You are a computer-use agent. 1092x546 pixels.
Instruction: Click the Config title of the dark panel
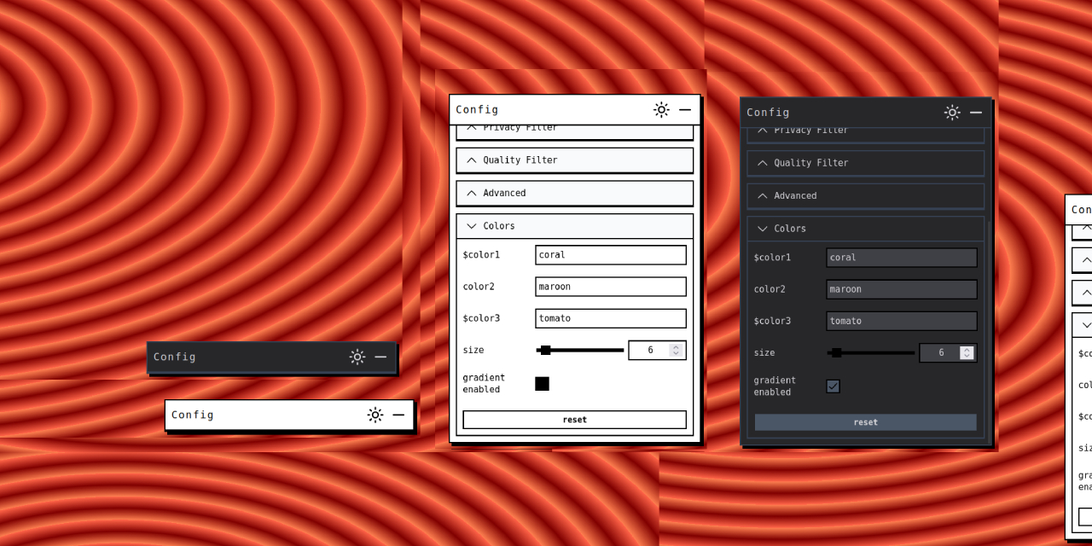point(768,112)
